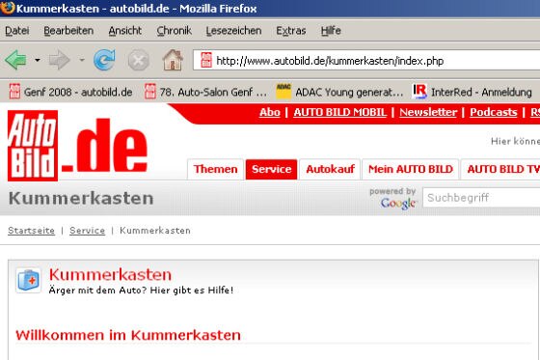
Task: Open the Hilfe menu
Action: (331, 31)
